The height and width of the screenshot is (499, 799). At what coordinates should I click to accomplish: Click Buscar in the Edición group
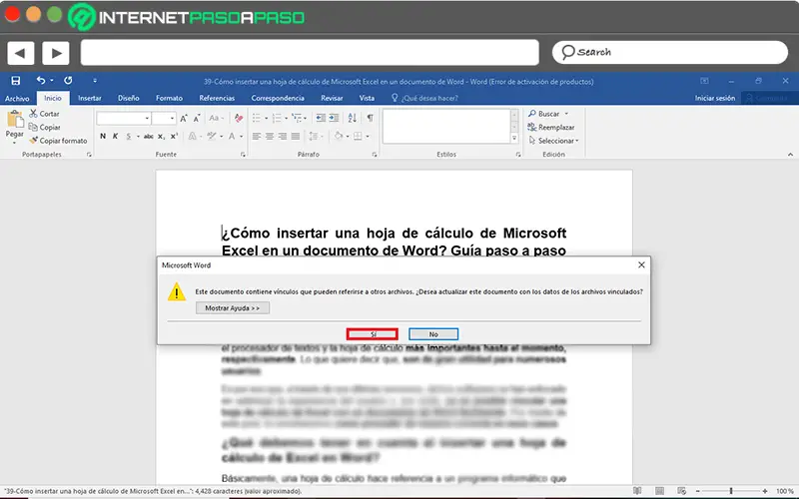543,114
